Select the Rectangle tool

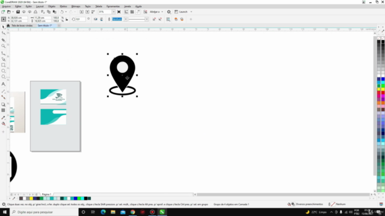3,65
